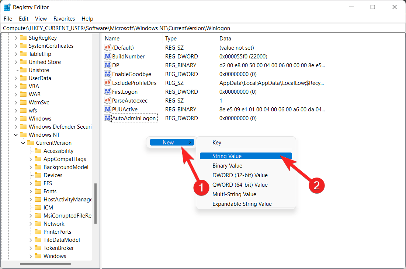This screenshot has width=406, height=269.
Task: Click the DWORD icon beside FirstLogon
Action: tap(107, 92)
